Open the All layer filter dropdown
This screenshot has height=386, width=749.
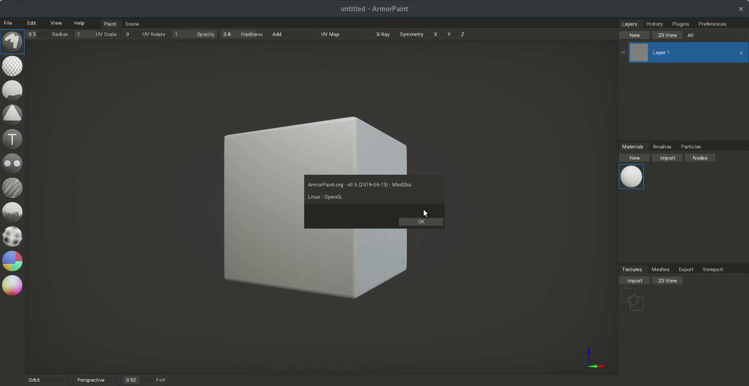[716, 35]
